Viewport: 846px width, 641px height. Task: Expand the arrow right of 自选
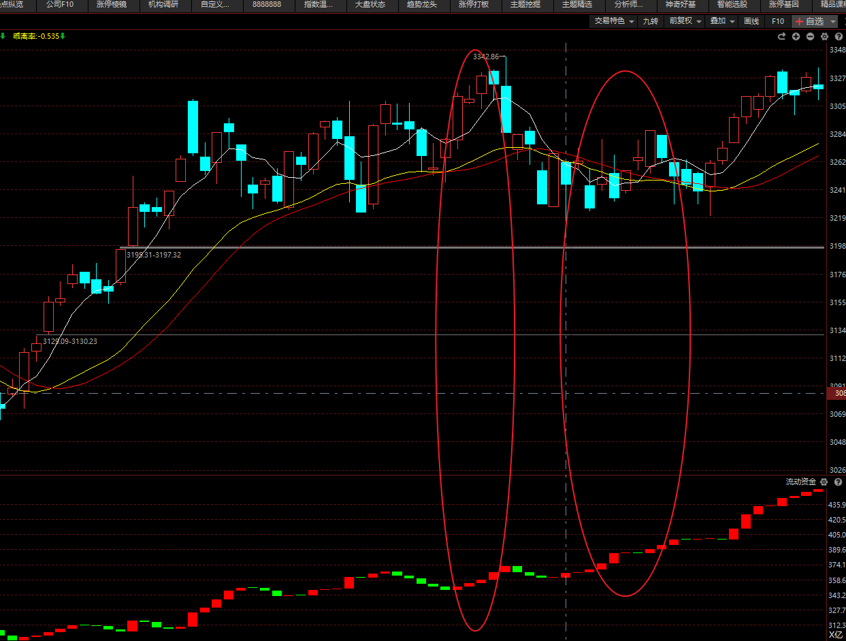tap(833, 22)
